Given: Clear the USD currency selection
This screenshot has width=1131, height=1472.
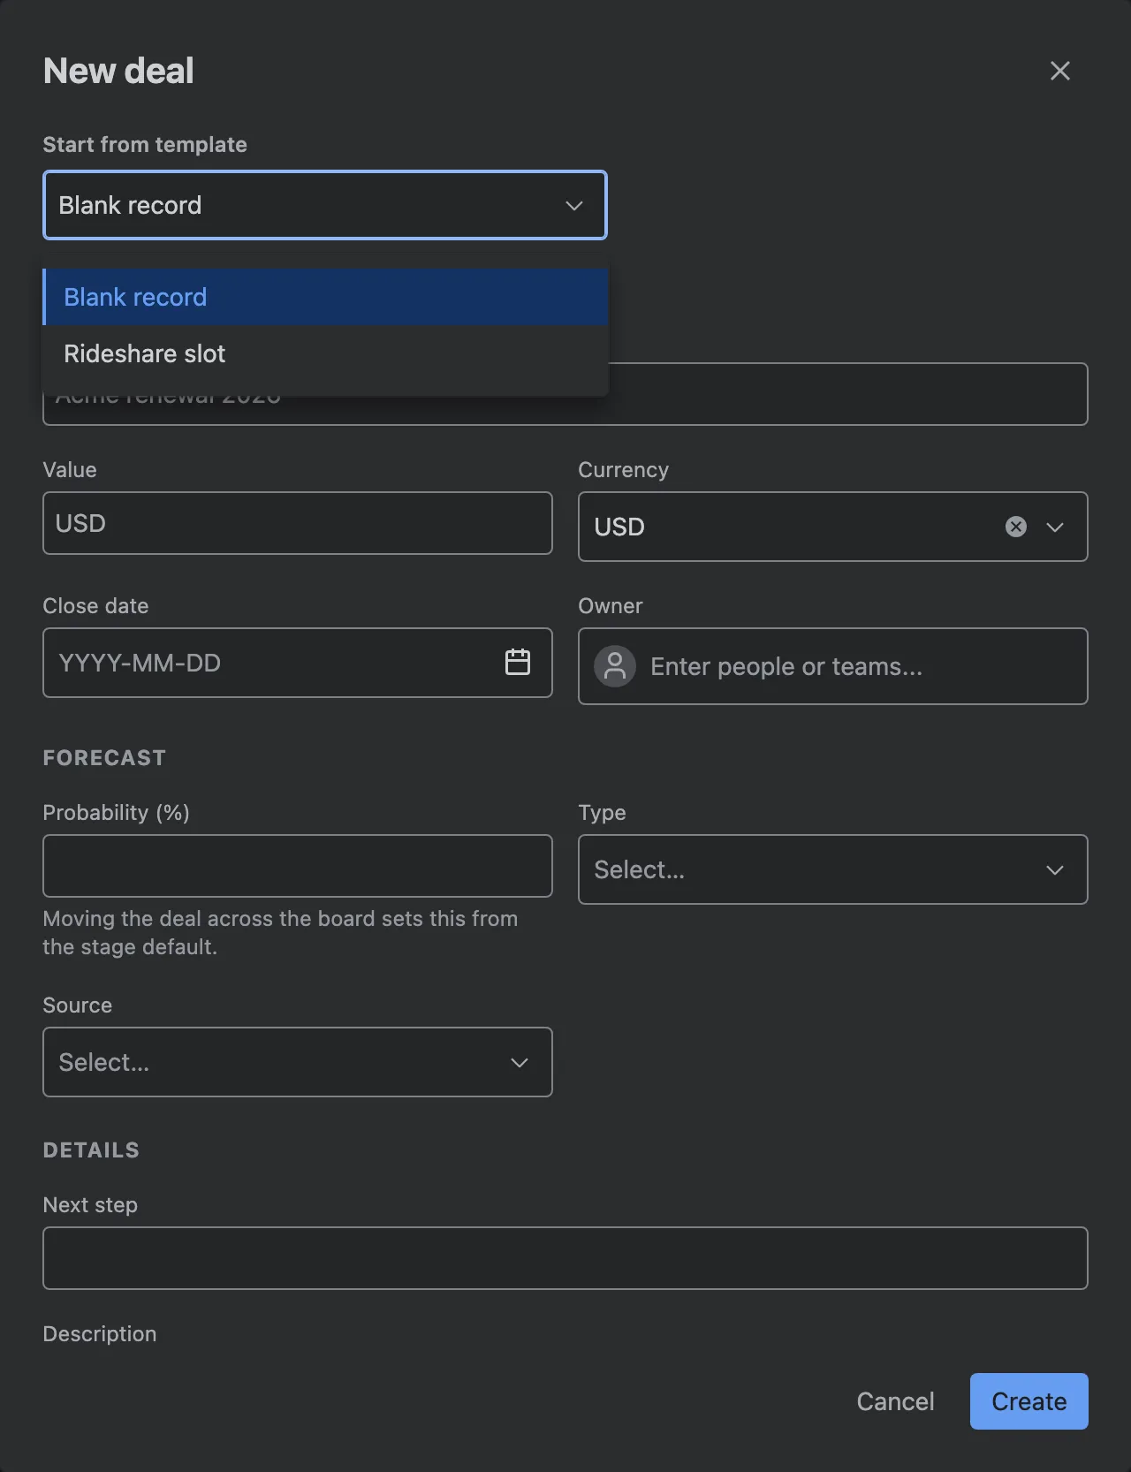Looking at the screenshot, I should pyautogui.click(x=1016, y=527).
